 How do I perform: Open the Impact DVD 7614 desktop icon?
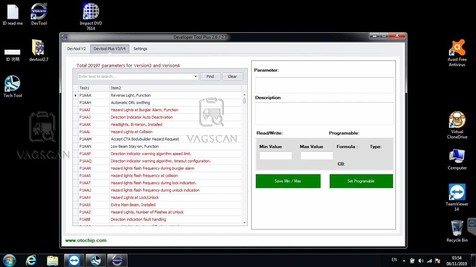pyautogui.click(x=91, y=16)
